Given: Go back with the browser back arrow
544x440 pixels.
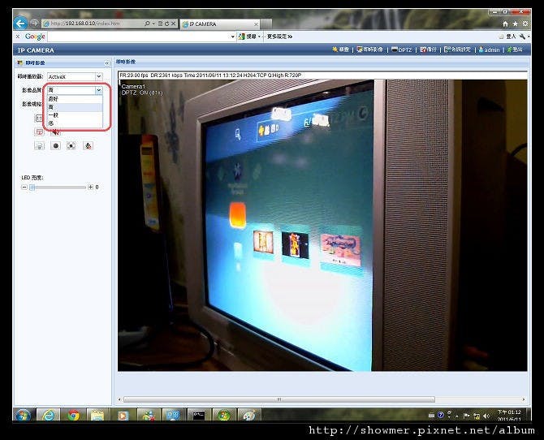Looking at the screenshot, I should coord(20,24).
